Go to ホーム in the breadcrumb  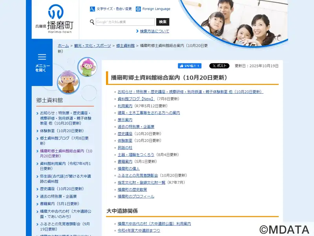63,46
